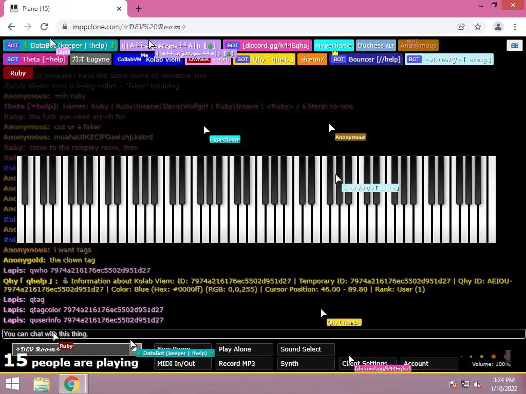Select the Duchess ALT user tag
Screen dimensions: 526x394
click(375, 46)
